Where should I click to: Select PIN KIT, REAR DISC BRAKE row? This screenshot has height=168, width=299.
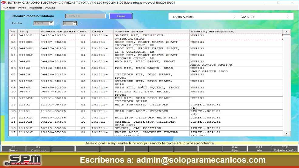146,100
